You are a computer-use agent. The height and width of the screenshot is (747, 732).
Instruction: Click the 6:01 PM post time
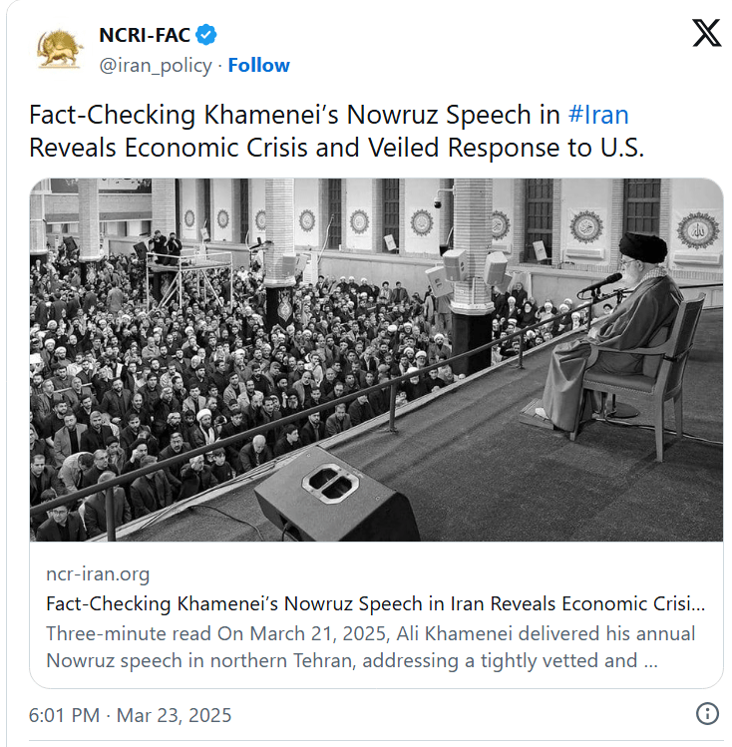[x=64, y=715]
